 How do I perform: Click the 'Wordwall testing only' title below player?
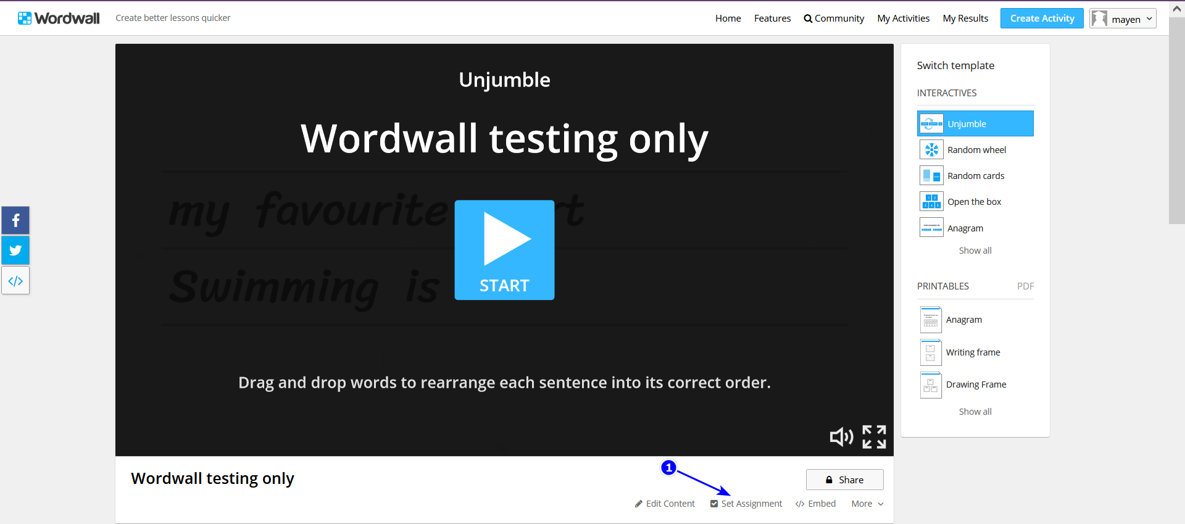pos(212,478)
